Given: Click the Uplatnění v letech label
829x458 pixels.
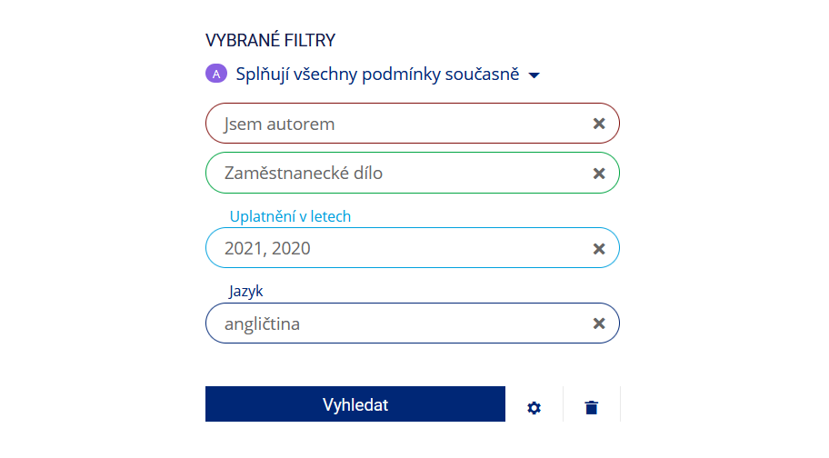Looking at the screenshot, I should (x=290, y=216).
